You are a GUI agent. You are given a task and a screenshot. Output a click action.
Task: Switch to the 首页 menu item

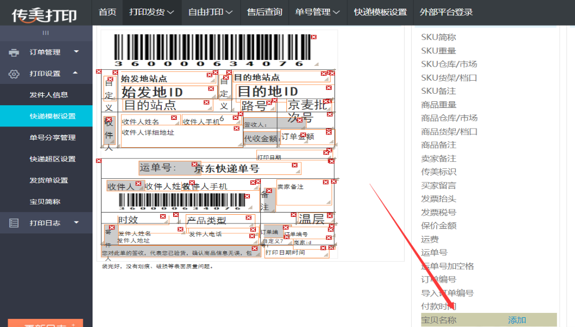107,12
